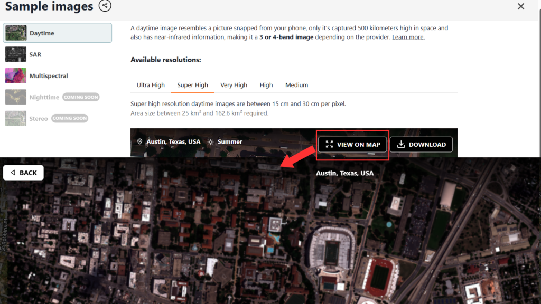Screen dimensions: 541x304
Task: Switch to the Super High tab
Action: click(192, 85)
